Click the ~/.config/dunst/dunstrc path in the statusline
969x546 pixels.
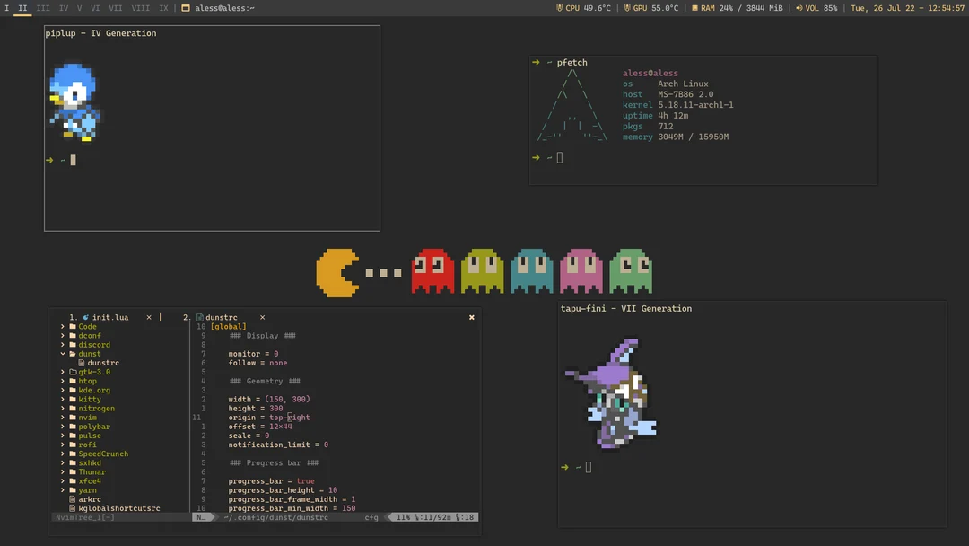[275, 517]
